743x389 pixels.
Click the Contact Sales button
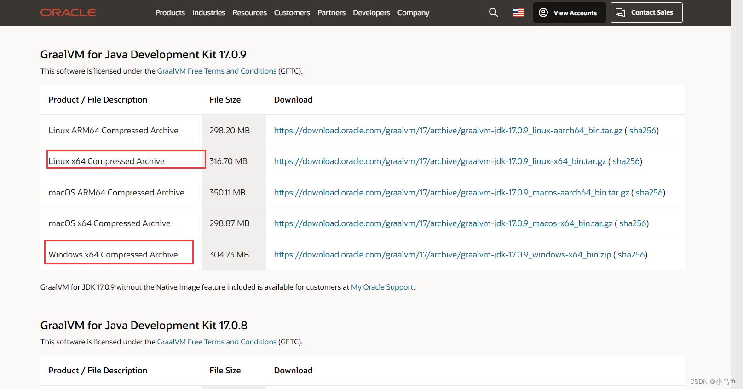click(646, 12)
